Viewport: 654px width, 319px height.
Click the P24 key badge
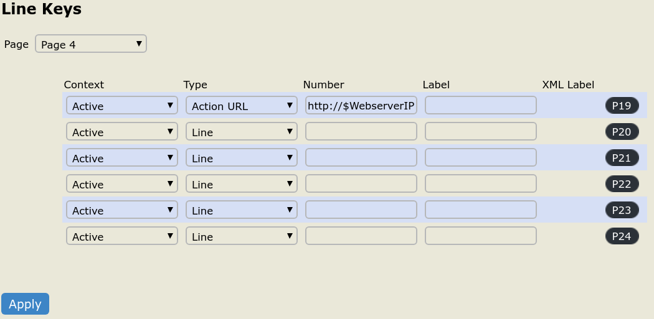(x=622, y=236)
